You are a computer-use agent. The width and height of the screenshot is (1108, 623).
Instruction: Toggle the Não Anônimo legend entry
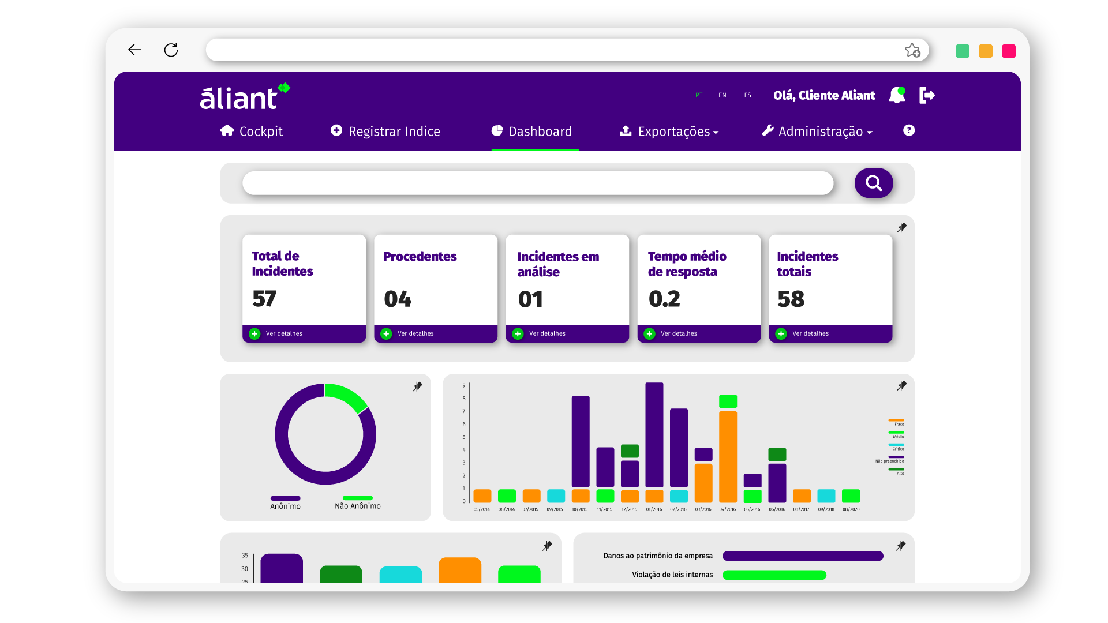click(358, 502)
